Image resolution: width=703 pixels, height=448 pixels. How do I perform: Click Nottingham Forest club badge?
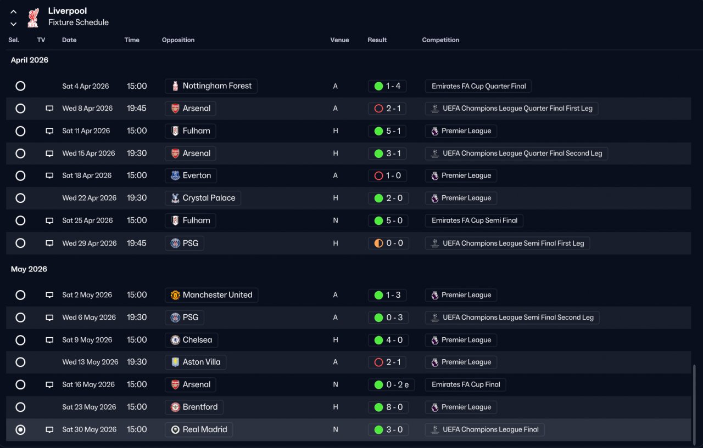(175, 86)
